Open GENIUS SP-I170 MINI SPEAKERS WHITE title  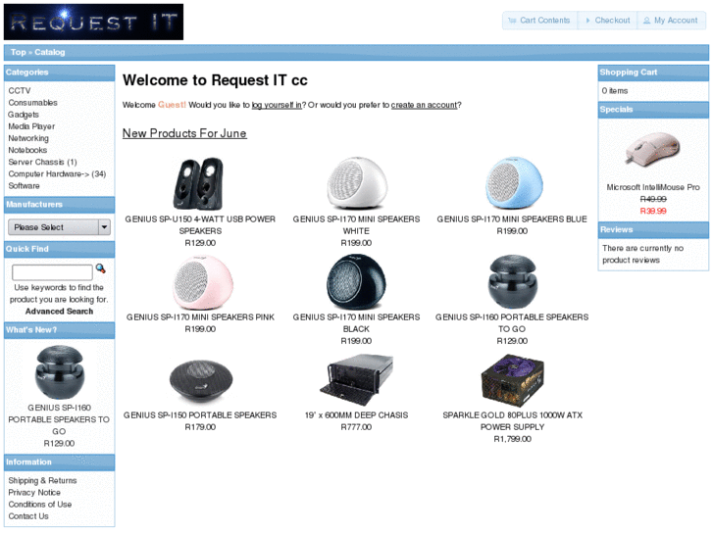point(357,225)
